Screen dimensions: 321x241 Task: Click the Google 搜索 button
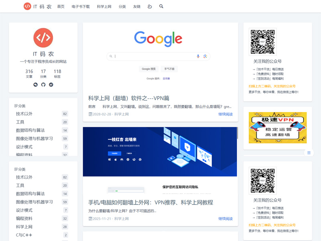[x=148, y=68]
